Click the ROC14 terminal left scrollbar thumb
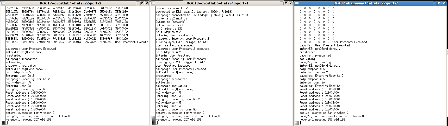The height and width of the screenshot is (126, 448). tap(297, 123)
